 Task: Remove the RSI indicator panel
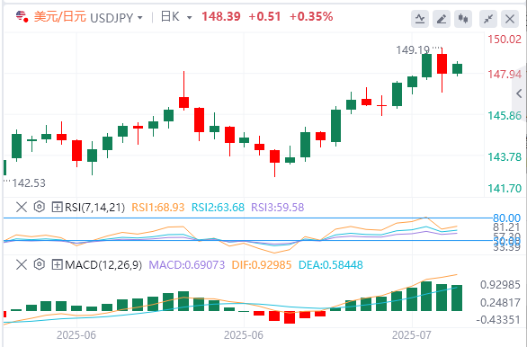click(22, 207)
